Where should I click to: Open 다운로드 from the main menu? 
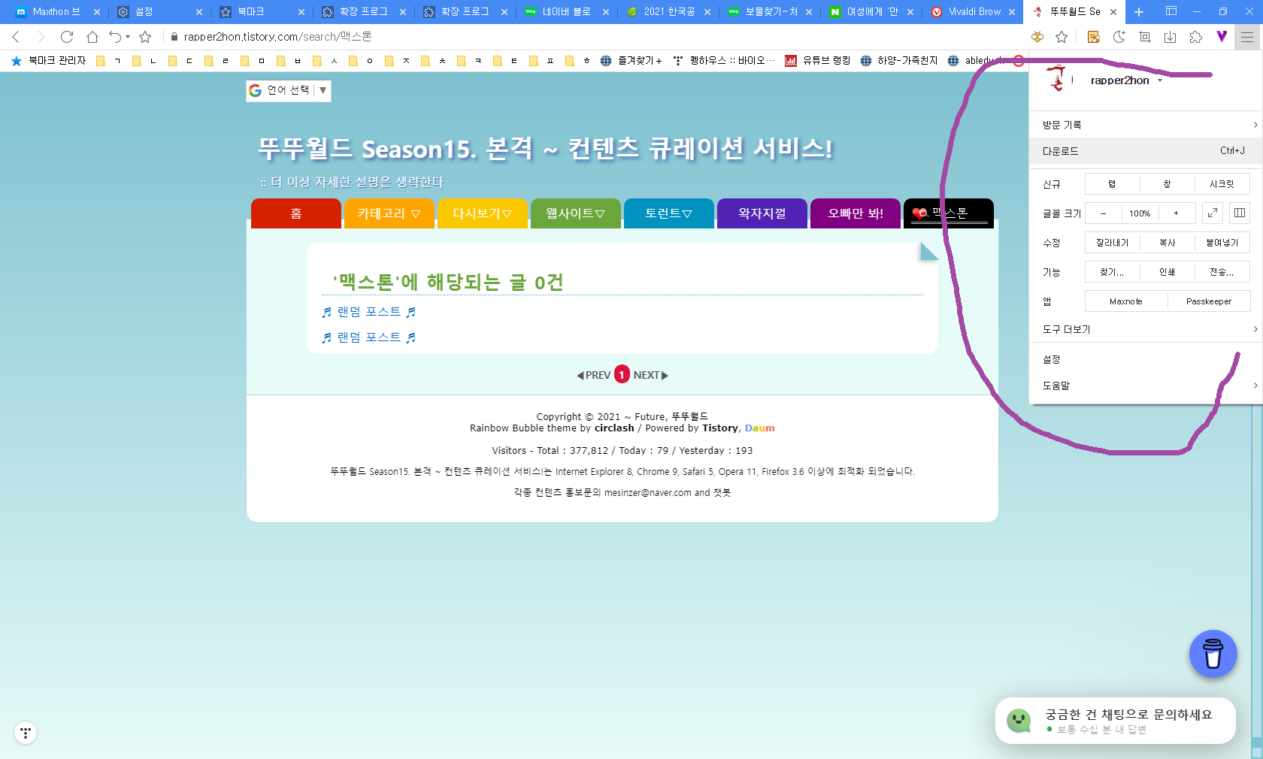click(x=1146, y=151)
